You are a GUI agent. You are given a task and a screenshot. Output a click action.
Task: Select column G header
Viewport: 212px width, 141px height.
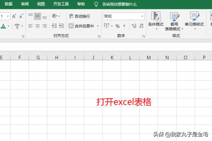click(x=38, y=57)
